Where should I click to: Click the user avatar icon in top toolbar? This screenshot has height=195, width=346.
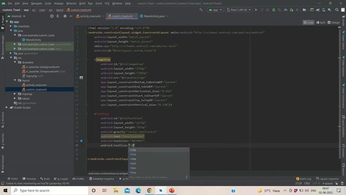(x=343, y=10)
